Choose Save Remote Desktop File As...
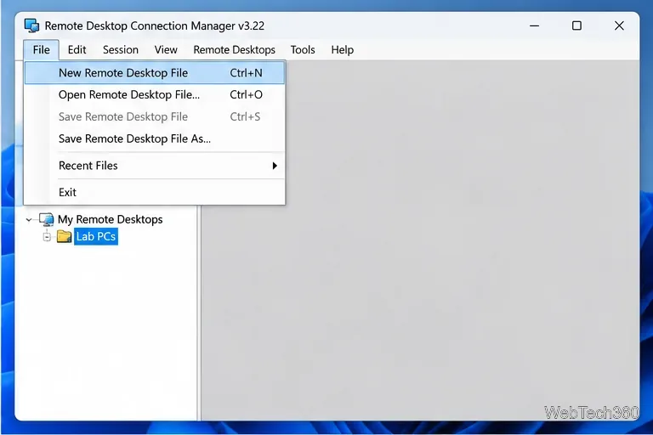 coord(155,138)
